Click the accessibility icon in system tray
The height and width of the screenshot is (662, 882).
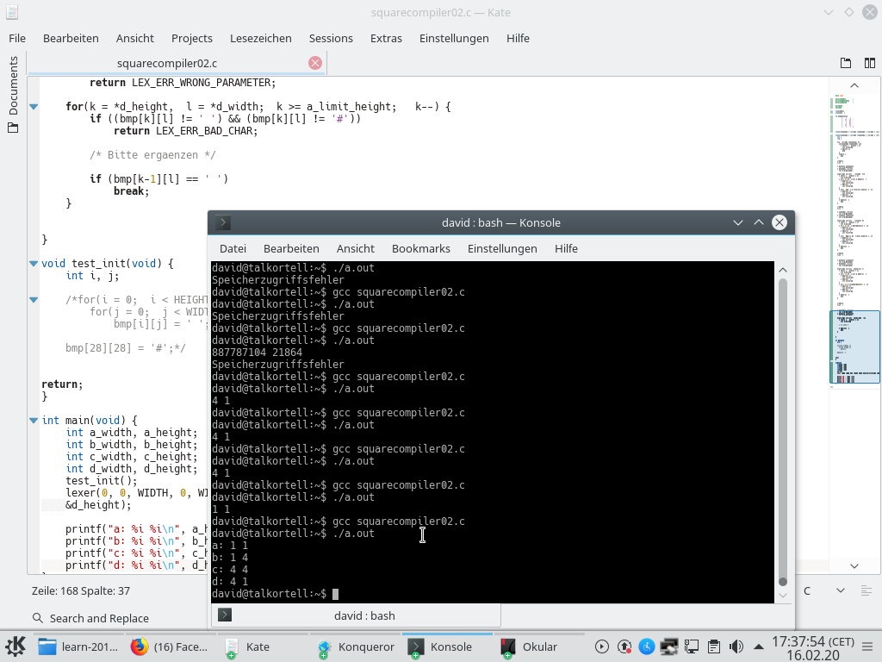point(647,646)
